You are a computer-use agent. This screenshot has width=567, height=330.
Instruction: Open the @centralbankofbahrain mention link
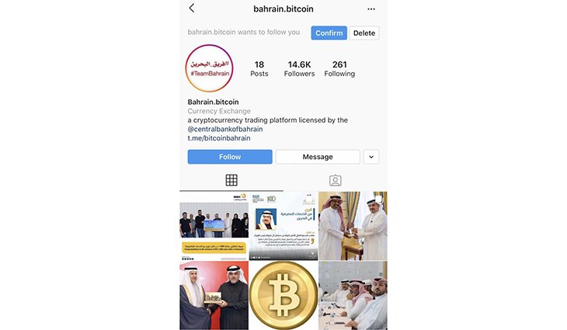click(x=225, y=129)
